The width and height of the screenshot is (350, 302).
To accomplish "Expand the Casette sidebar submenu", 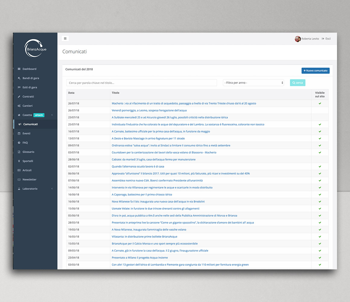I will coord(51,115).
